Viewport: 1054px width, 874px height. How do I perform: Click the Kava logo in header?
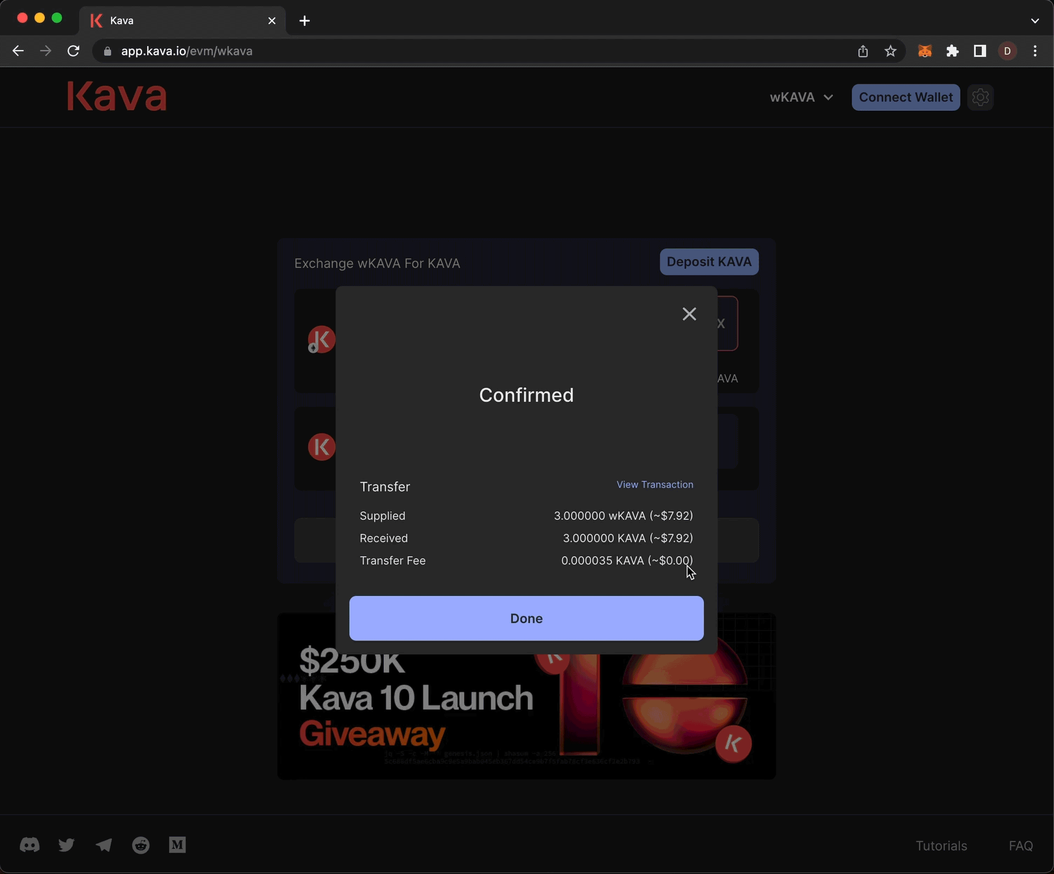116,97
